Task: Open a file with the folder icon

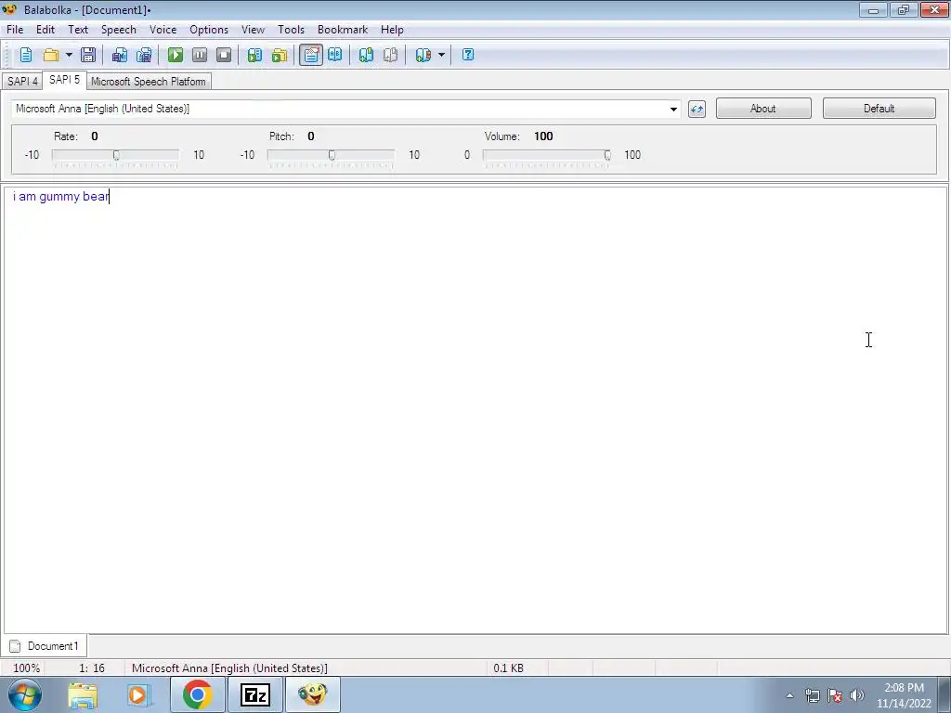Action: (51, 55)
